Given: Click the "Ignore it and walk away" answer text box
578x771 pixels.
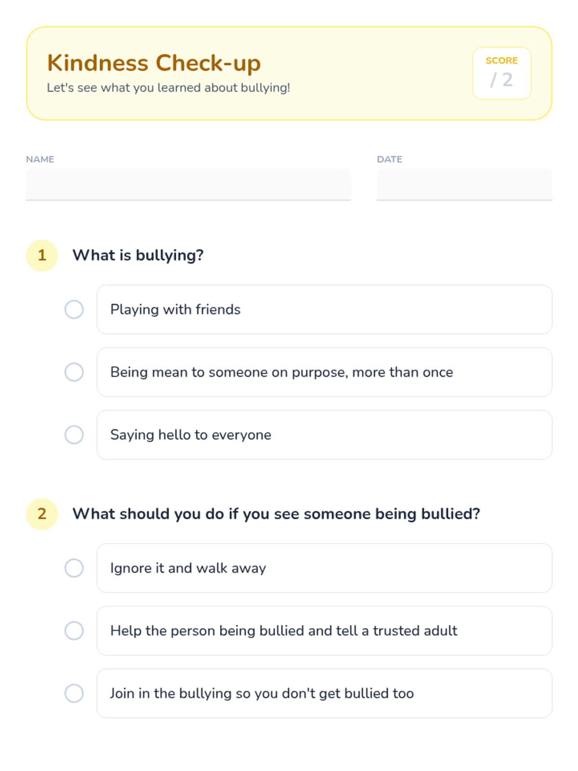Looking at the screenshot, I should click(324, 568).
